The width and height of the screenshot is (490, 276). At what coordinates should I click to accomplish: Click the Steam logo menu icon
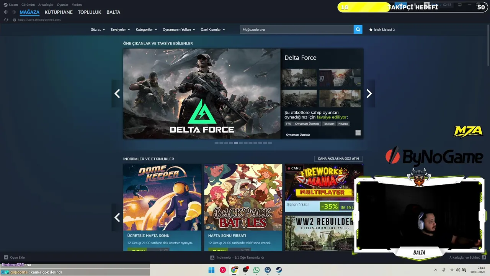coord(5,5)
